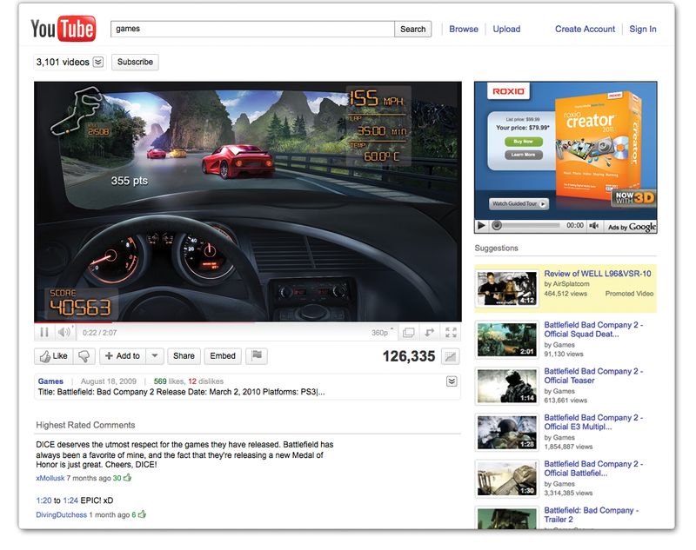This screenshot has height=550, width=696.
Task: Open Official Battlefiel... video link
Action: click(593, 468)
